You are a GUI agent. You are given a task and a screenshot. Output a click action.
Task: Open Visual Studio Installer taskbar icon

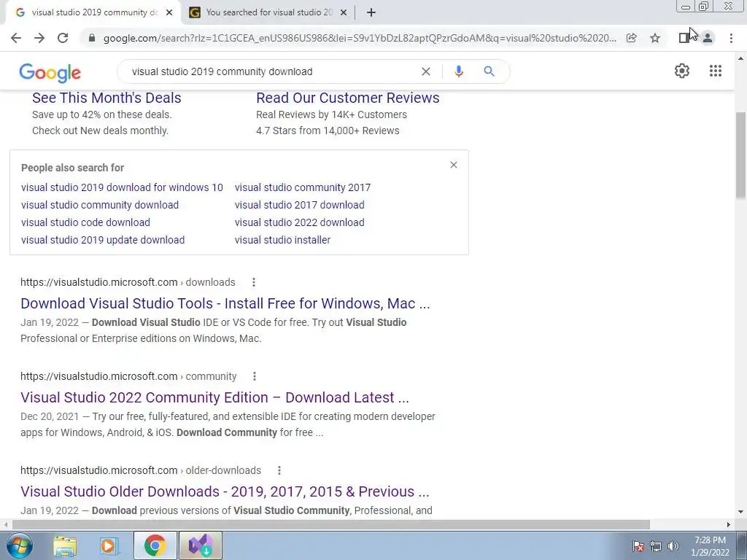point(200,545)
